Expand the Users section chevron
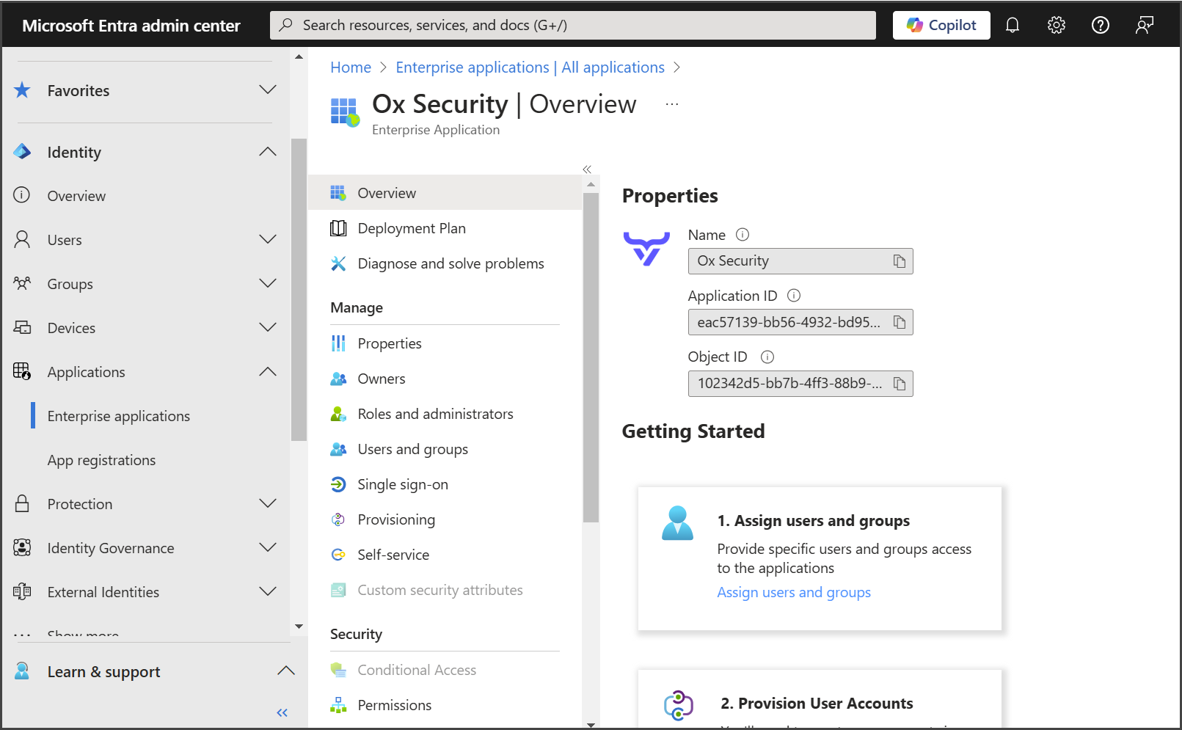This screenshot has width=1182, height=730. click(268, 240)
